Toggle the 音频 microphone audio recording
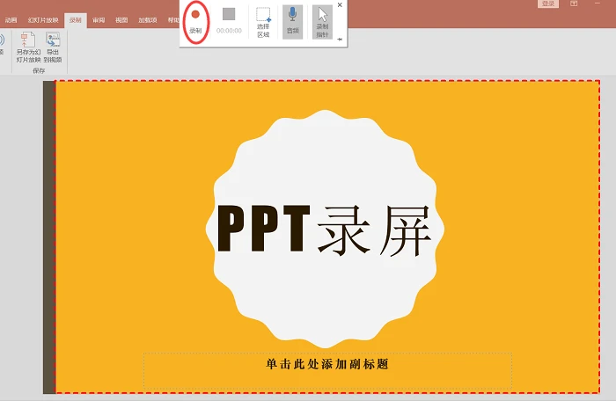 point(292,22)
